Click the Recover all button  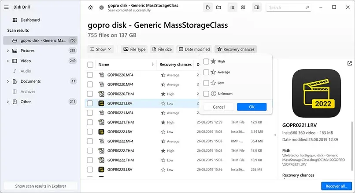[x=336, y=186]
